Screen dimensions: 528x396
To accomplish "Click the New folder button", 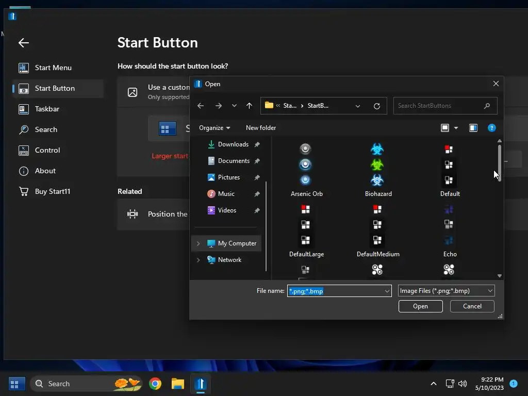I will tap(260, 128).
